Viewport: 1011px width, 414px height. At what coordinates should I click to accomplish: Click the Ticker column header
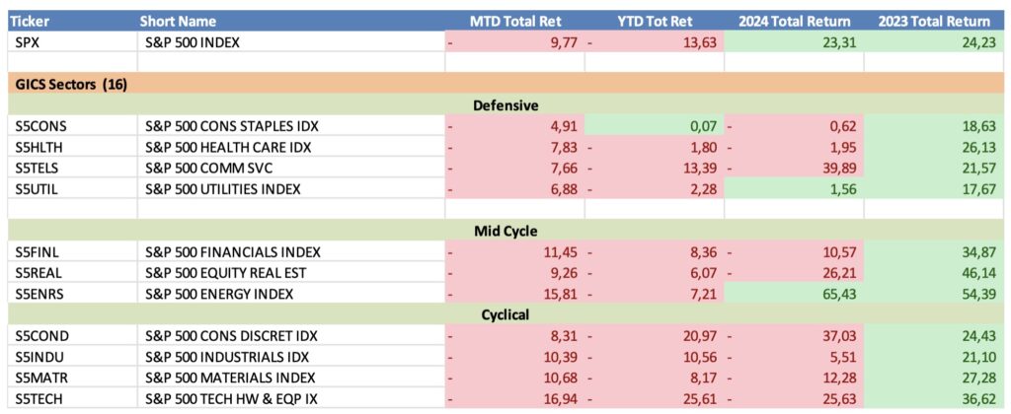(37, 21)
